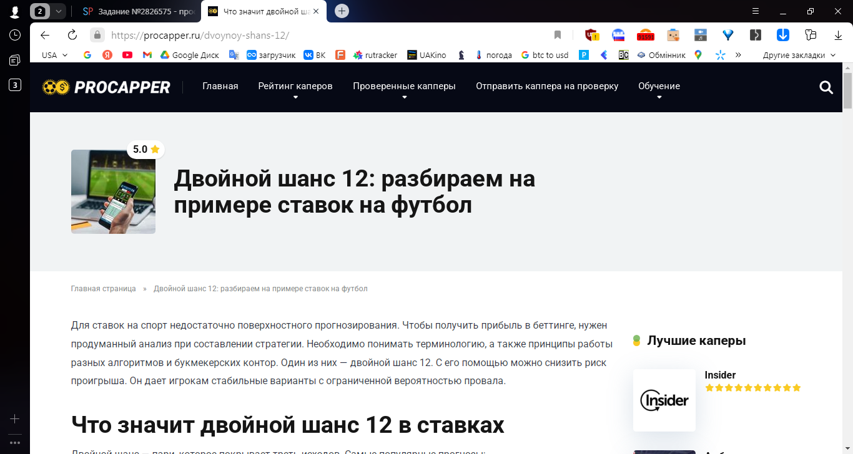Open the key-shaped password manager icon
853x454 pixels.
click(811, 35)
